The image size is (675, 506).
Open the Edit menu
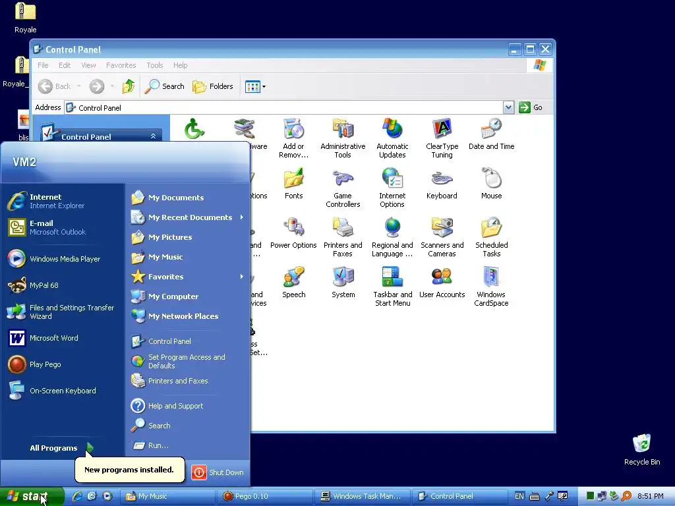[65, 65]
